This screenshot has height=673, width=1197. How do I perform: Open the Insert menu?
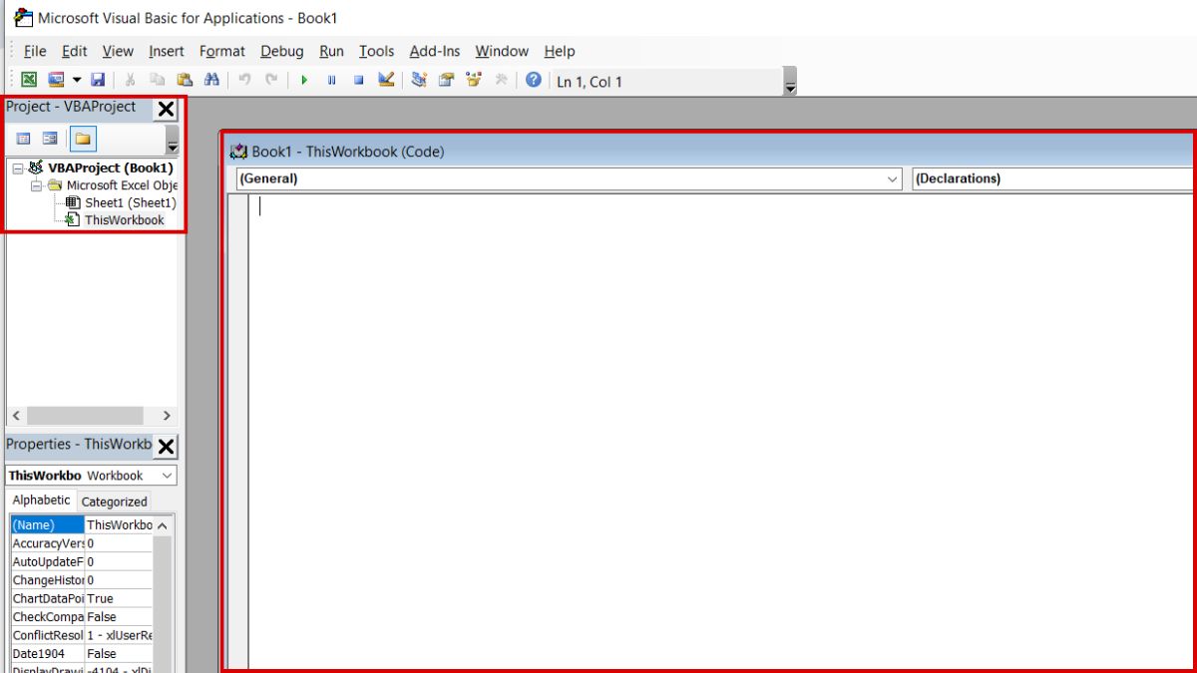[167, 51]
